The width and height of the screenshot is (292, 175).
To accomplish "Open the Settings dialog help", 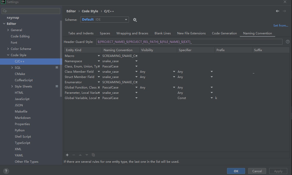I will (6, 171).
